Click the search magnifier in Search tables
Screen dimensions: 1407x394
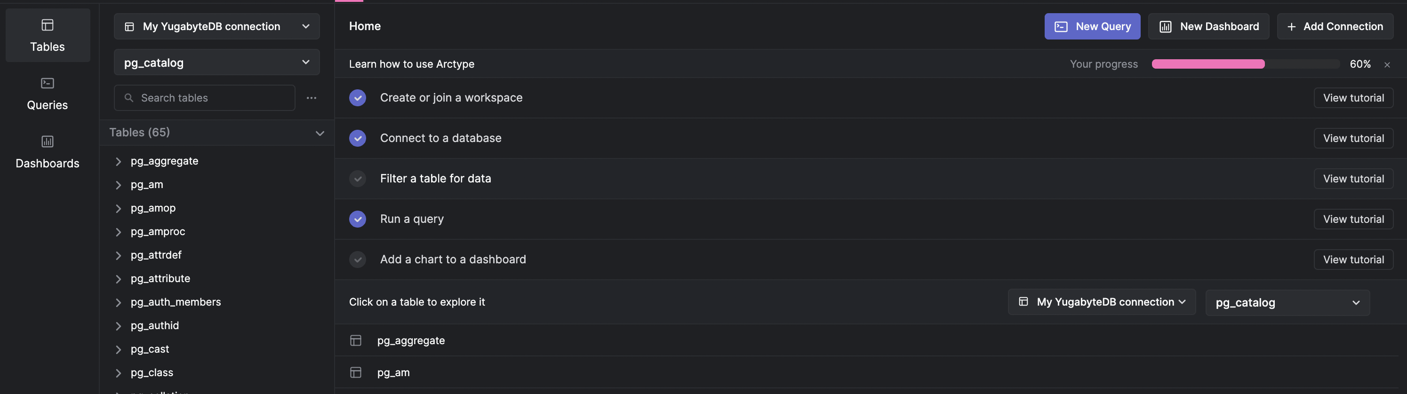pyautogui.click(x=129, y=98)
